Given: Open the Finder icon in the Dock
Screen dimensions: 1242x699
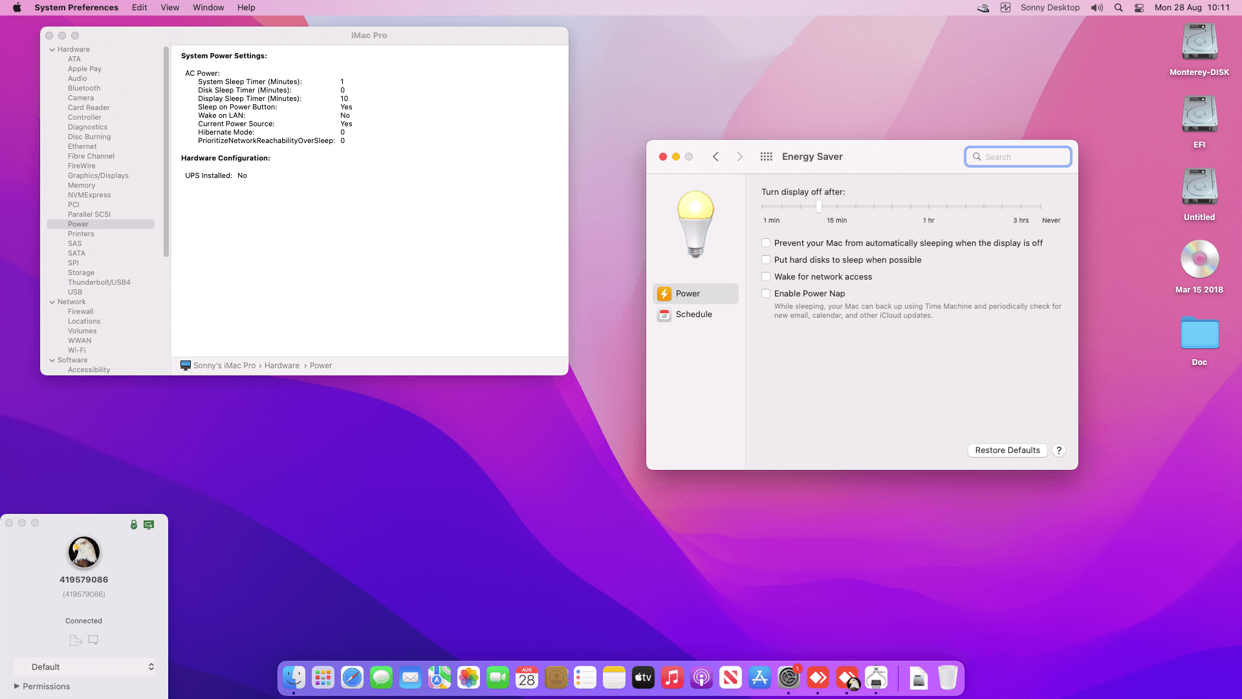Looking at the screenshot, I should point(294,678).
